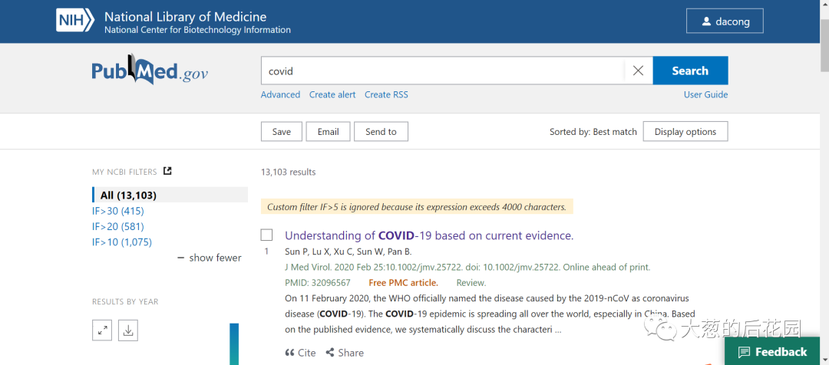Open the Display options dropdown

tap(685, 132)
